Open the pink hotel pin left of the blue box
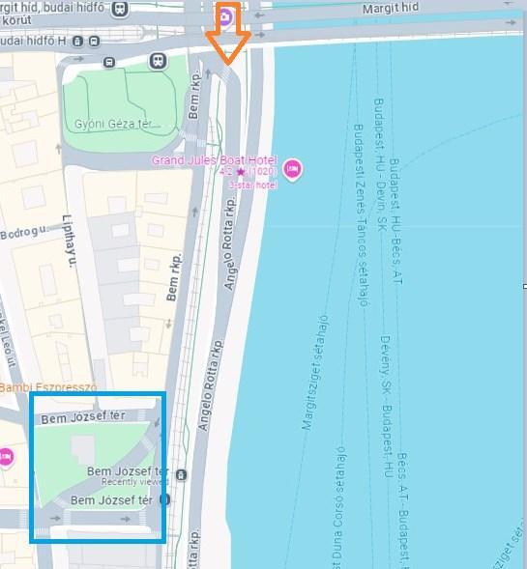 [5, 458]
